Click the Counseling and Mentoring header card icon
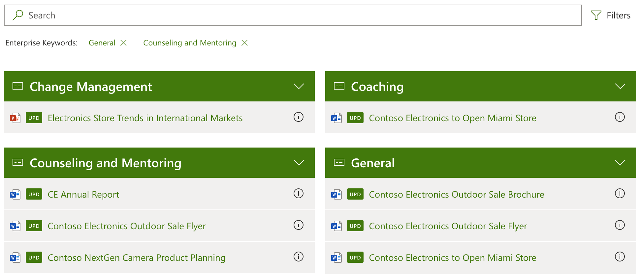This screenshot has width=640, height=274. pos(18,163)
